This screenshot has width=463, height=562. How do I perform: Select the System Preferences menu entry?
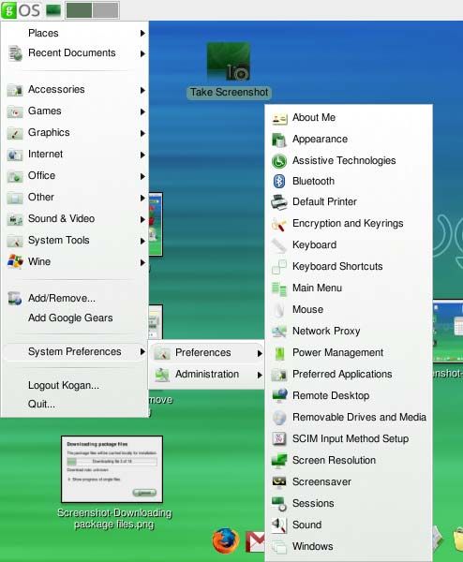pos(76,352)
